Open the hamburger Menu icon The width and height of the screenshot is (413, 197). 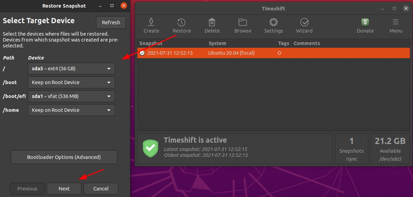[395, 22]
